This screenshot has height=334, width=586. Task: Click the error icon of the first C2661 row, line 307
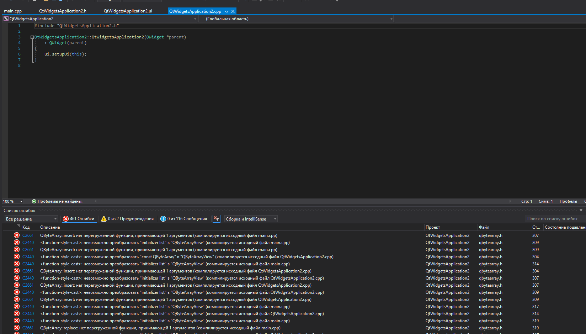[x=17, y=235]
